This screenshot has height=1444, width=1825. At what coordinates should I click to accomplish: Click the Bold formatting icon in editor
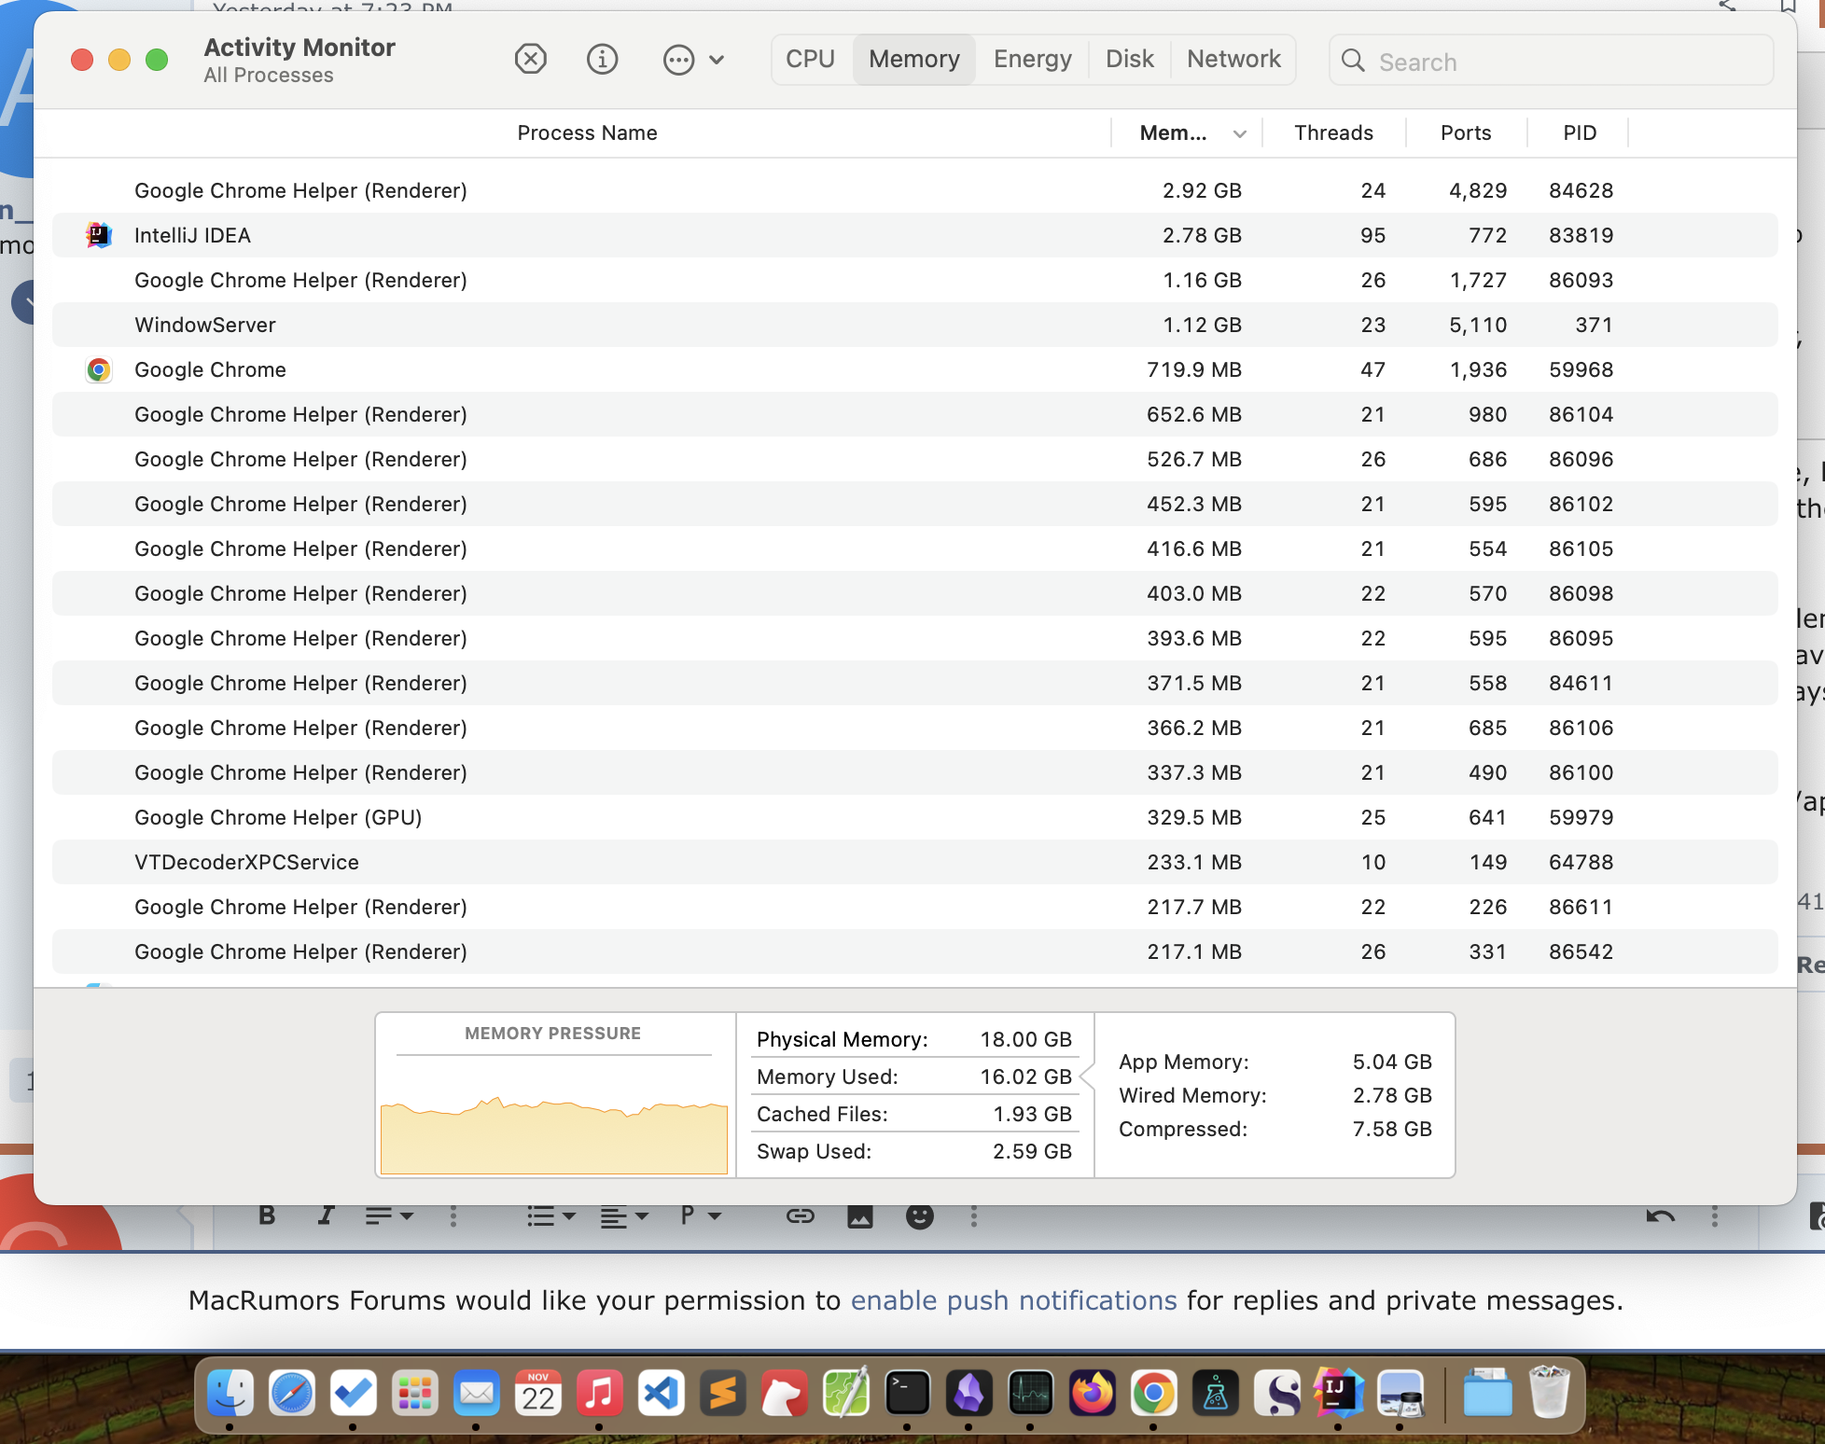[x=267, y=1215]
